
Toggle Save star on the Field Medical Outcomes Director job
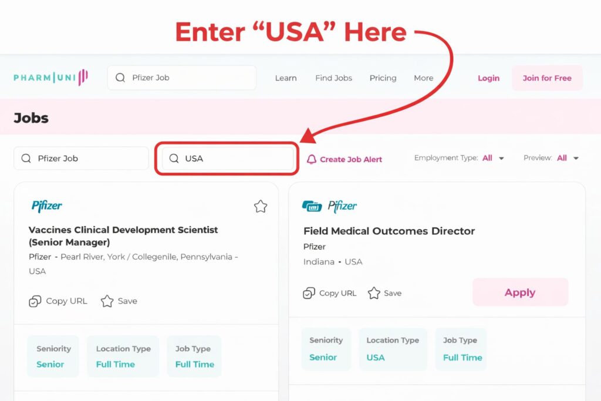pos(374,293)
